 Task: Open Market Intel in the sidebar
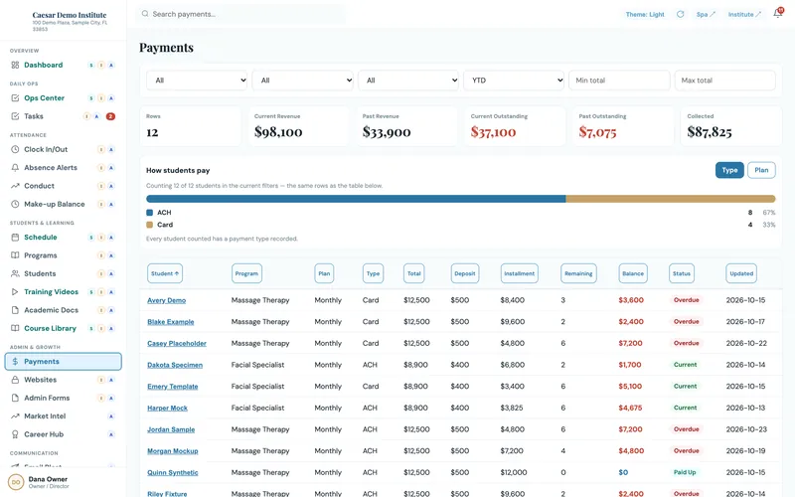45,416
